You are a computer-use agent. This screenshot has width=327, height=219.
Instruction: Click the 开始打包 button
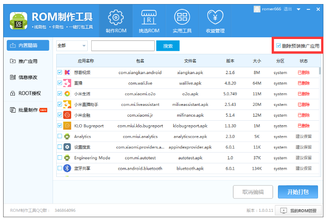click(x=298, y=192)
